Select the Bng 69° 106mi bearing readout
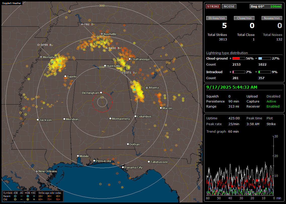 266,6
